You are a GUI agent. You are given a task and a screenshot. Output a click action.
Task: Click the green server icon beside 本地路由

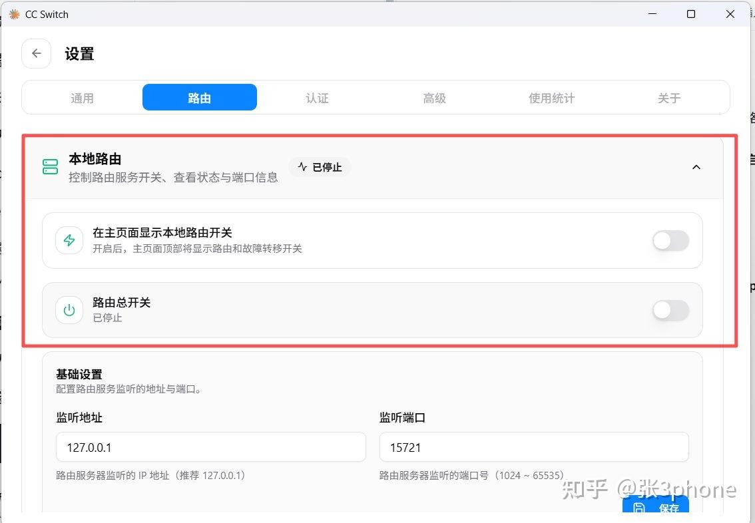[50, 167]
